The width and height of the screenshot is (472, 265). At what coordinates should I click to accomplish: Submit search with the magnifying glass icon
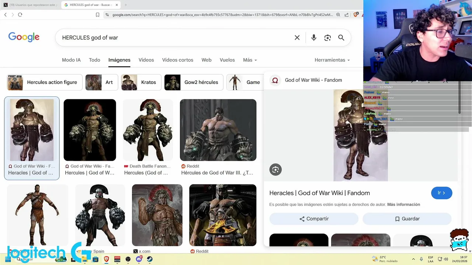click(x=341, y=38)
